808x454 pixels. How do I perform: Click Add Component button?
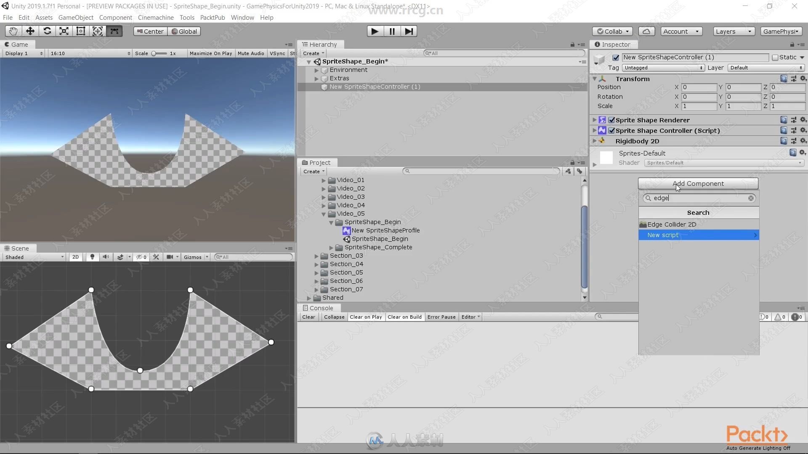click(x=698, y=183)
